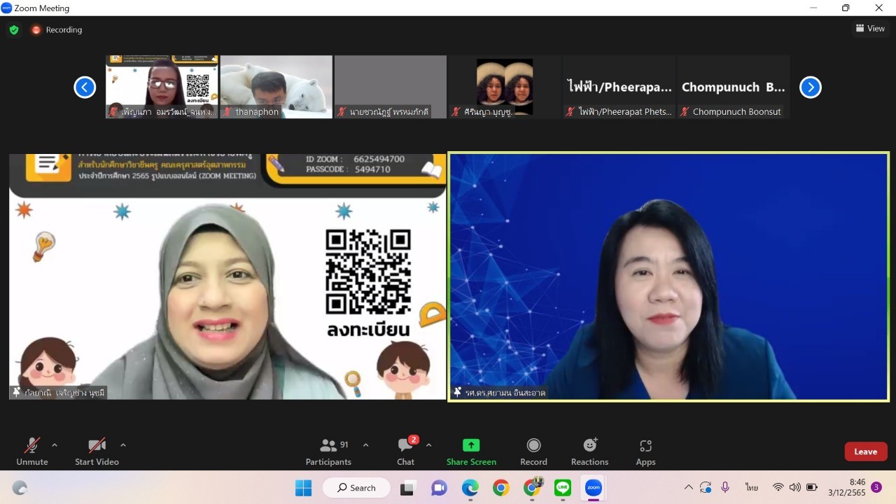
Task: Expand Chat options chevron
Action: (x=429, y=445)
